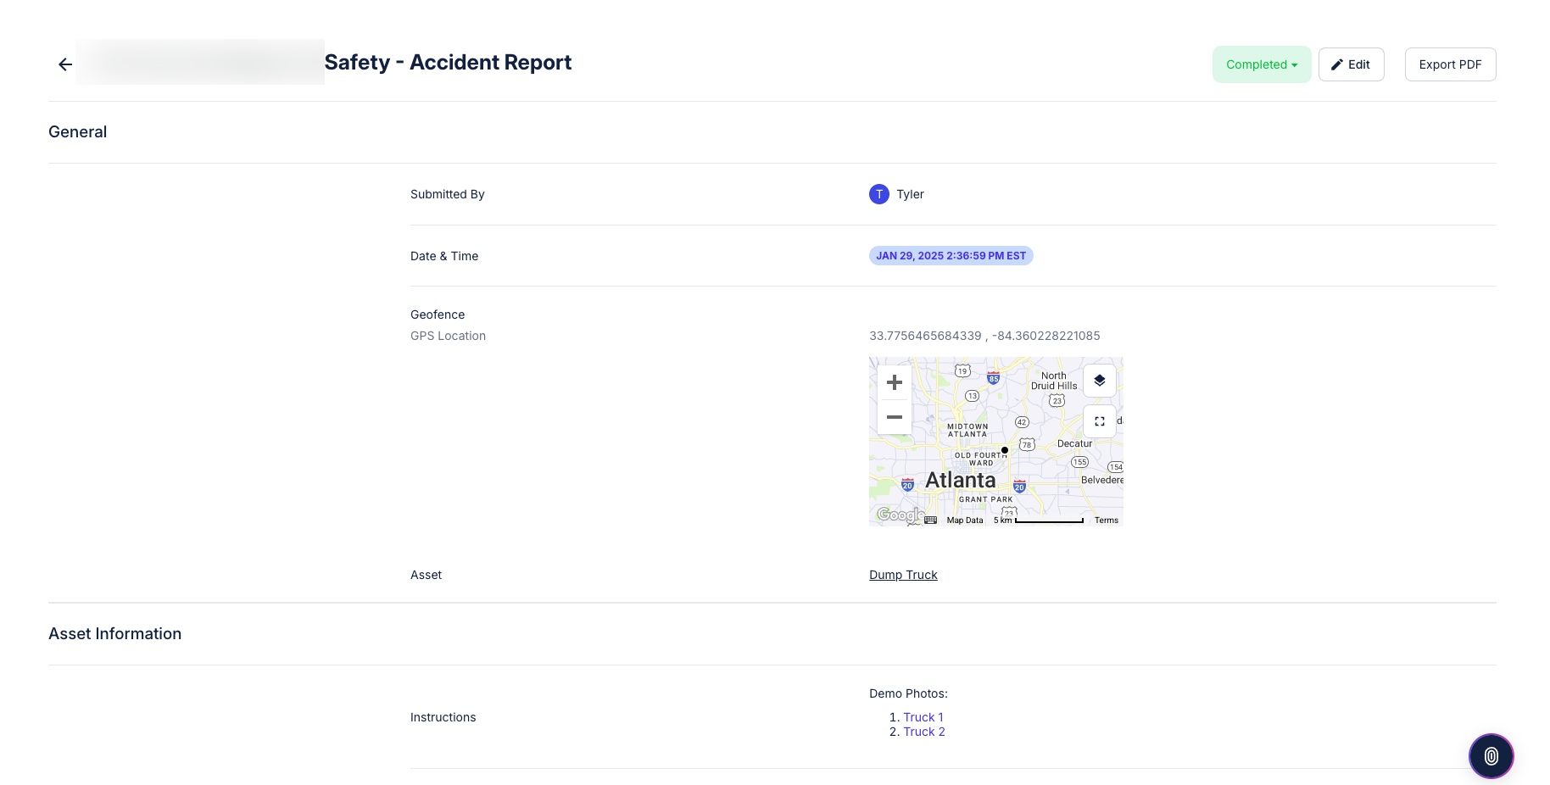Expand the map to fullscreen

coord(1099,420)
